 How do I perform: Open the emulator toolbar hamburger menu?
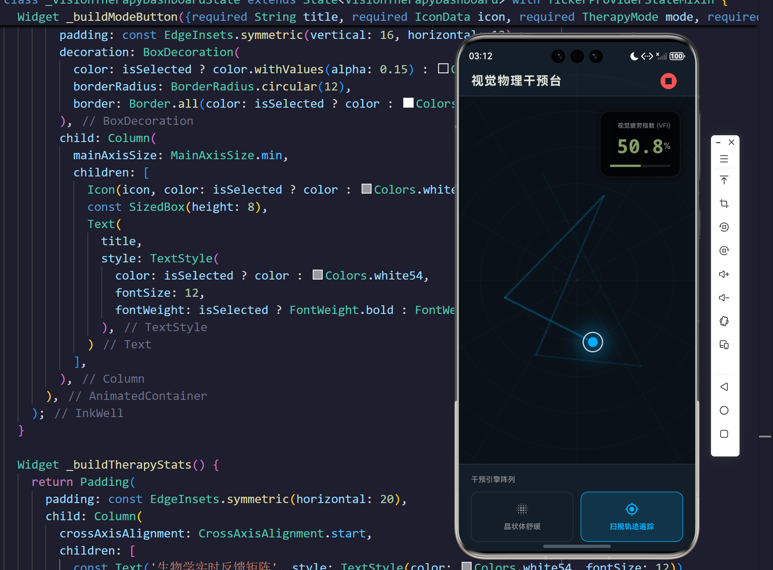724,159
